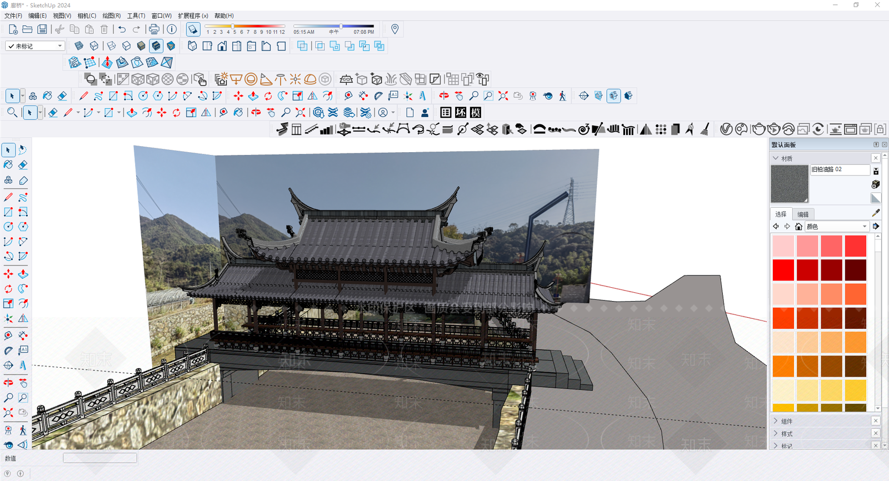Switch to Wireframe face style

112,46
